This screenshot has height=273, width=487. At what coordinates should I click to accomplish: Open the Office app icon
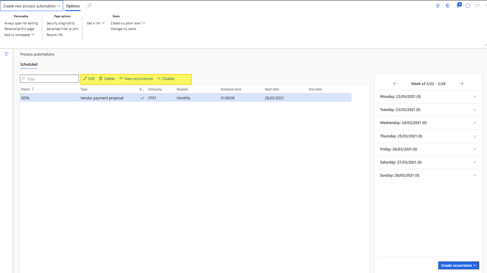(448, 6)
